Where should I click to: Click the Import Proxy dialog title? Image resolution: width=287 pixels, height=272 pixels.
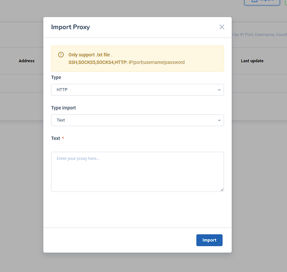click(x=71, y=27)
